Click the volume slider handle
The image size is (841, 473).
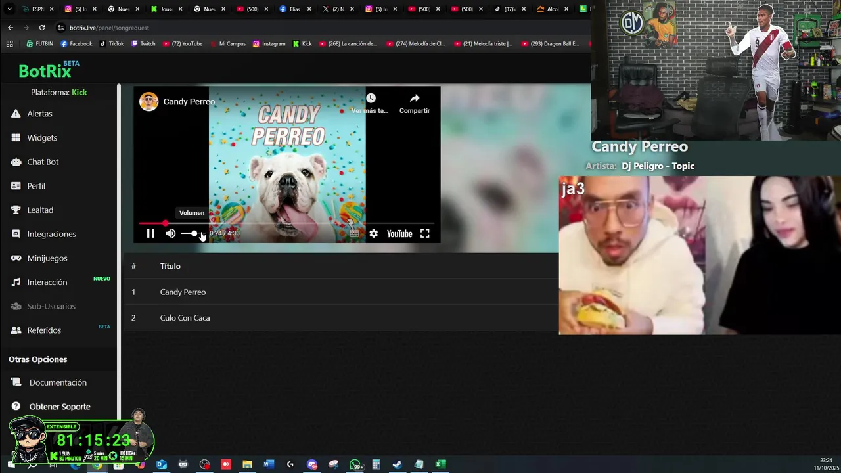coord(194,233)
